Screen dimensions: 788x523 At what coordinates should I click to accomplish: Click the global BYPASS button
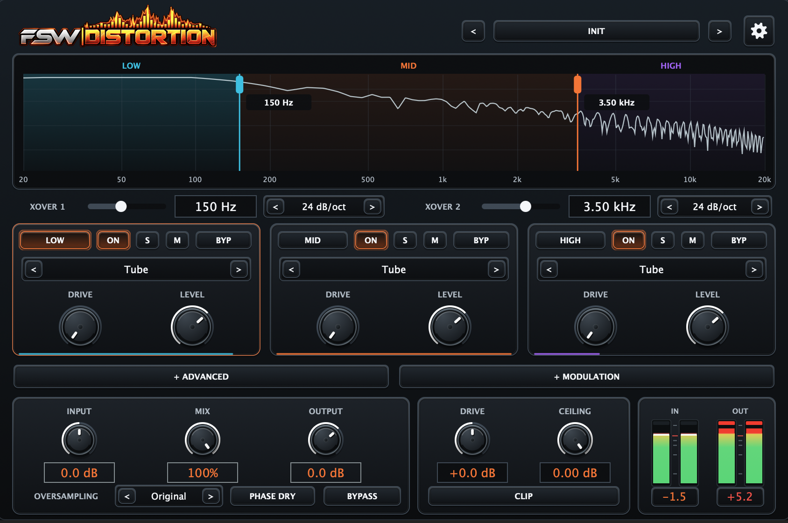click(x=362, y=496)
